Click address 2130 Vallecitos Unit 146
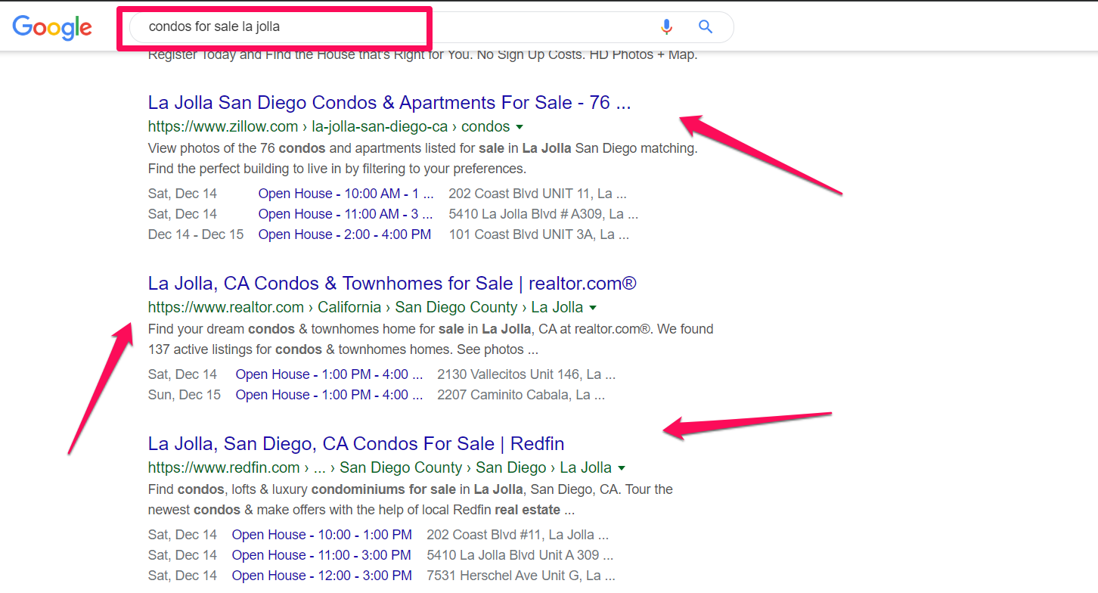 tap(526, 374)
